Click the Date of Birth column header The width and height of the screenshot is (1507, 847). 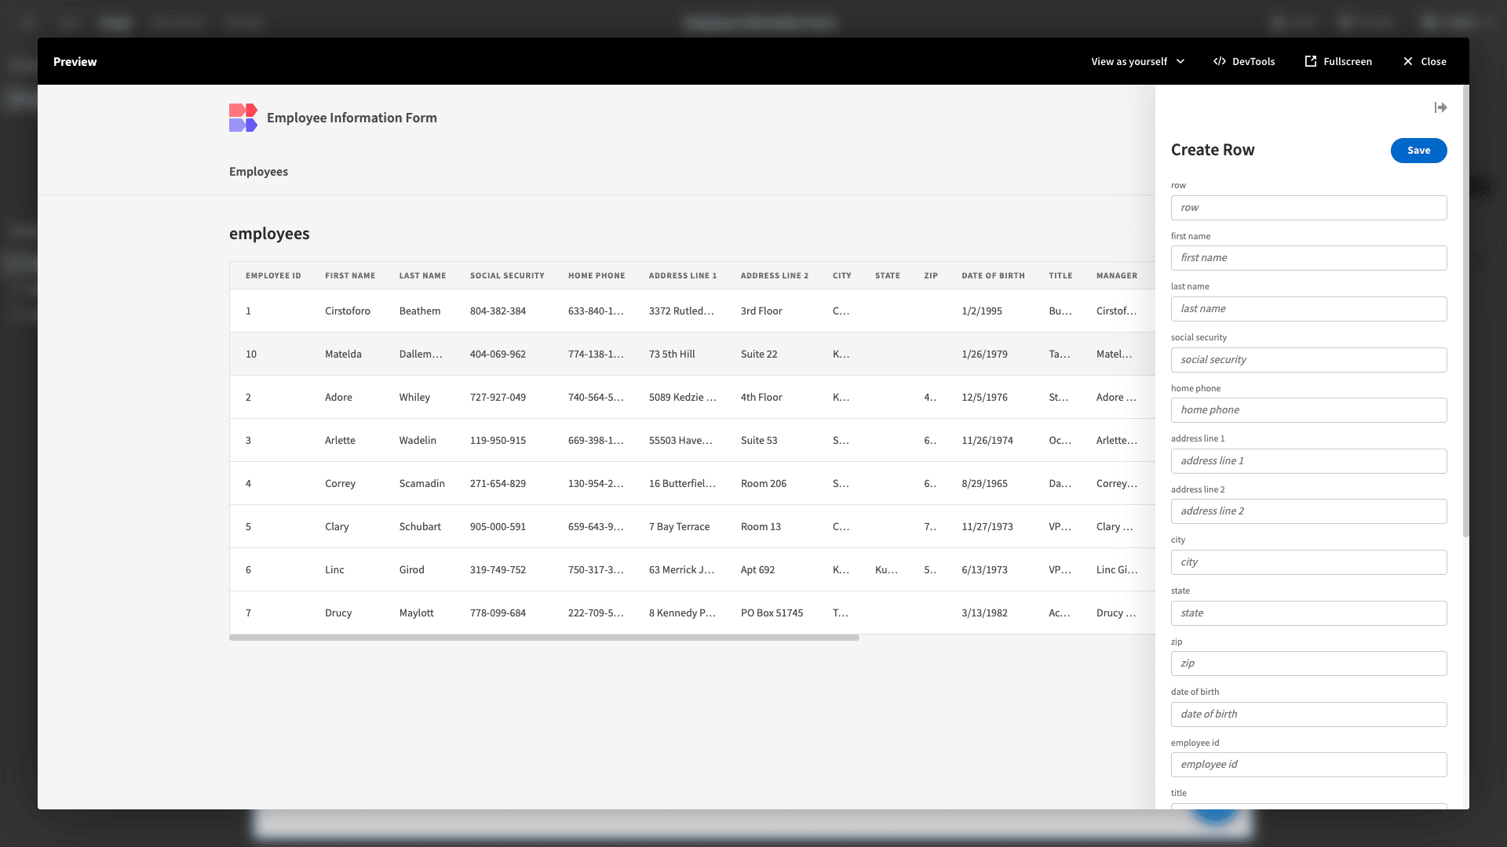point(993,276)
